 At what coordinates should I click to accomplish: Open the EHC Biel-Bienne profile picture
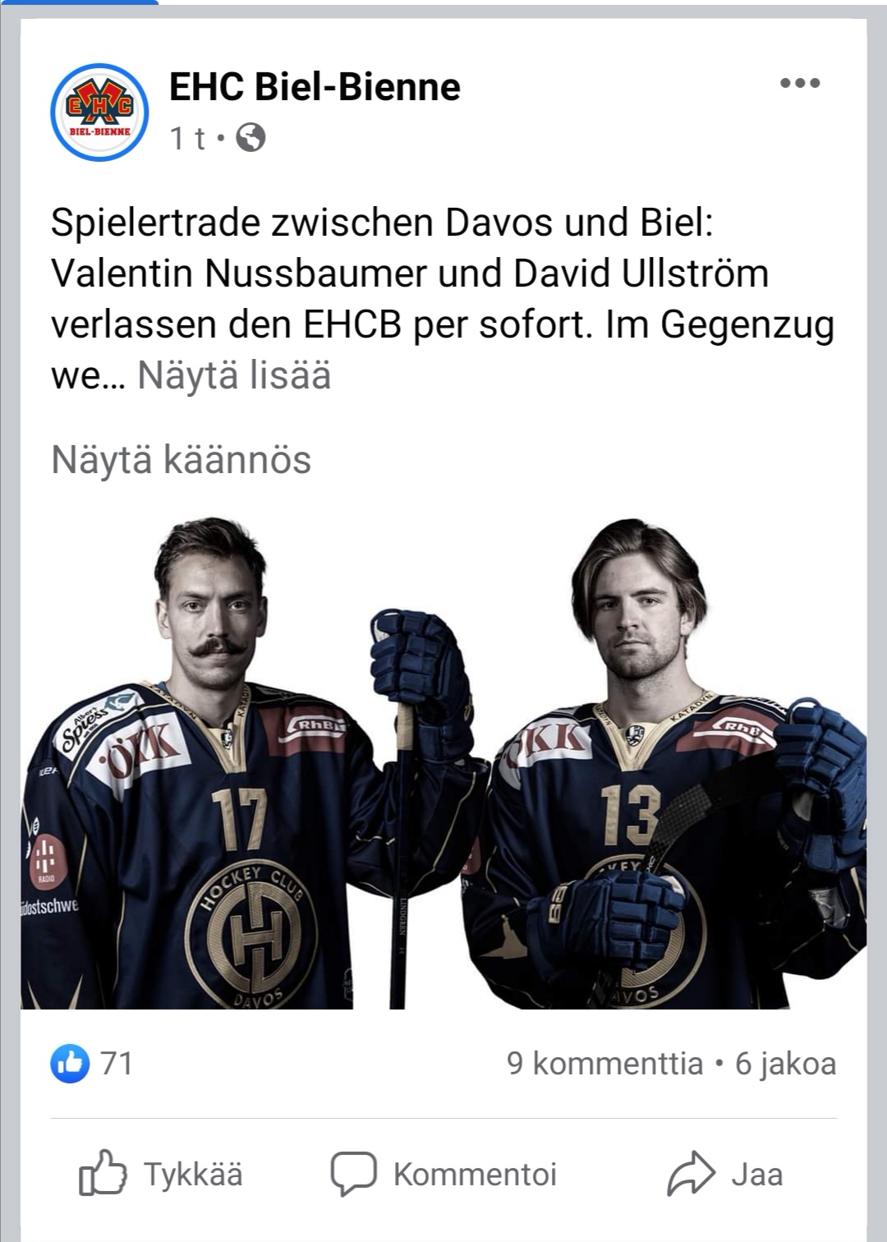[99, 112]
